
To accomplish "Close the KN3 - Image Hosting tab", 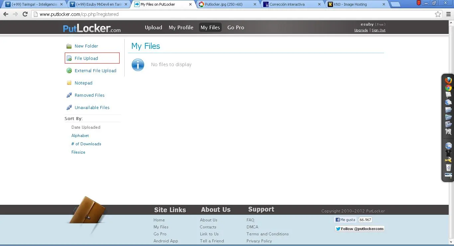I will pyautogui.click(x=384, y=5).
